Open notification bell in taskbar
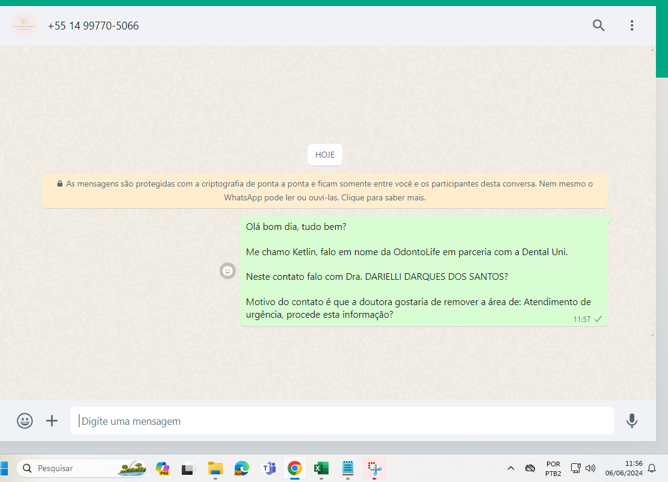668x482 pixels. [652, 468]
